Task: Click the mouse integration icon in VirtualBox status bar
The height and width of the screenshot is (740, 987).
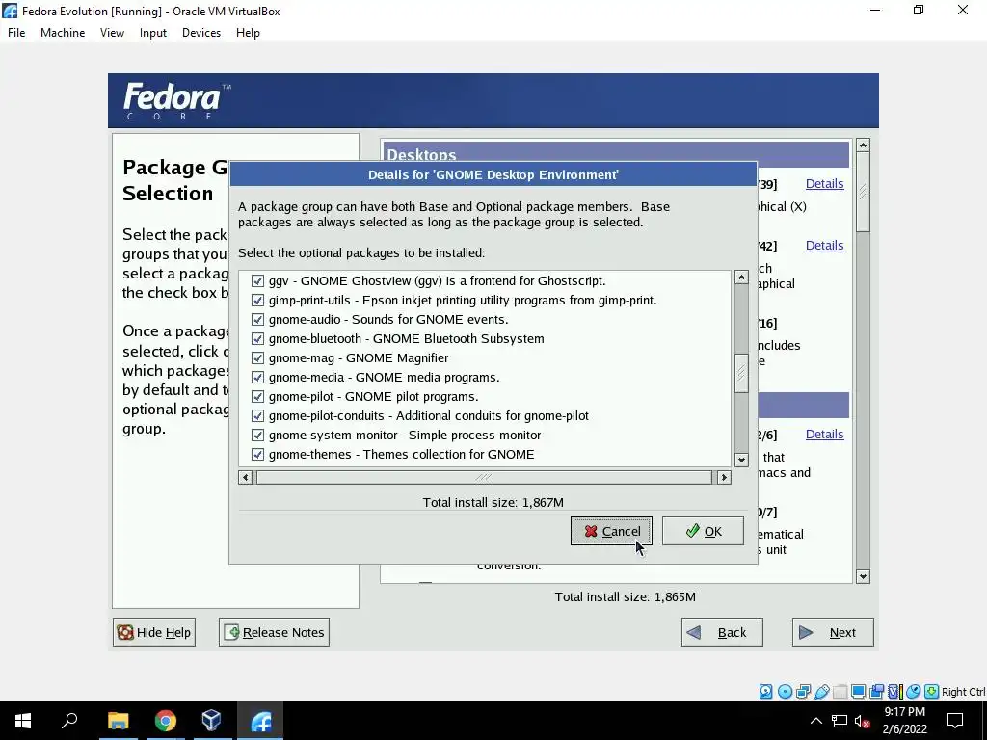Action: coord(914,692)
